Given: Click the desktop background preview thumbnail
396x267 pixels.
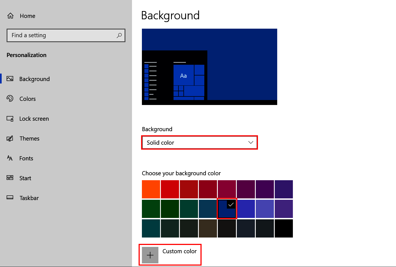Looking at the screenshot, I should coord(209,66).
